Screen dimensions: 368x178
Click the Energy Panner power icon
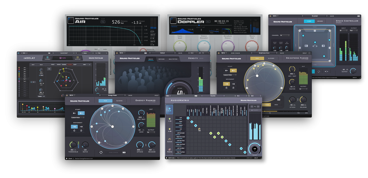(x=67, y=95)
